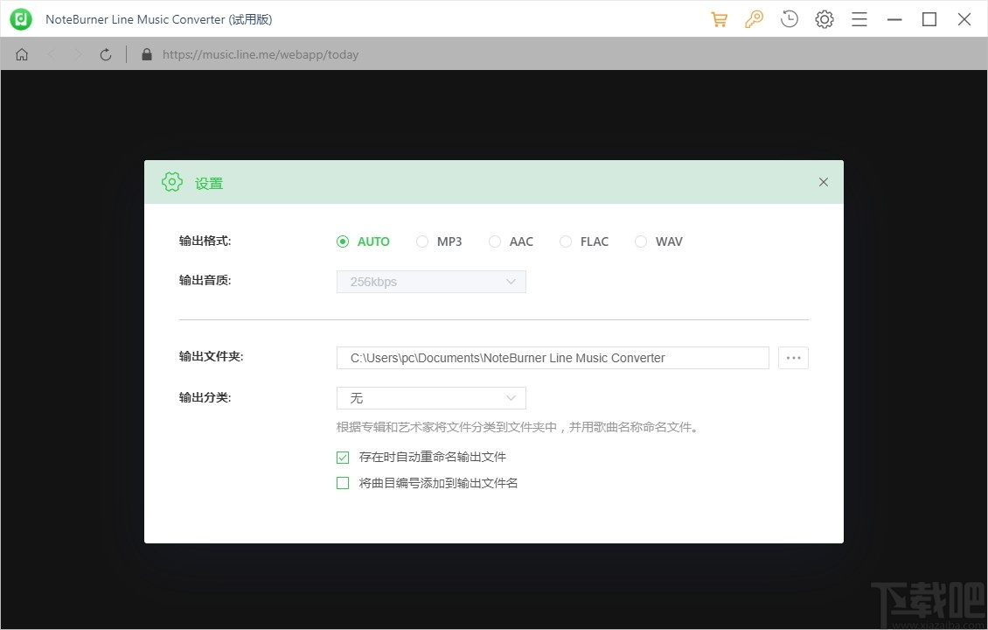This screenshot has height=630, width=988.
Task: Click the ... button to browse output folder
Action: point(793,358)
